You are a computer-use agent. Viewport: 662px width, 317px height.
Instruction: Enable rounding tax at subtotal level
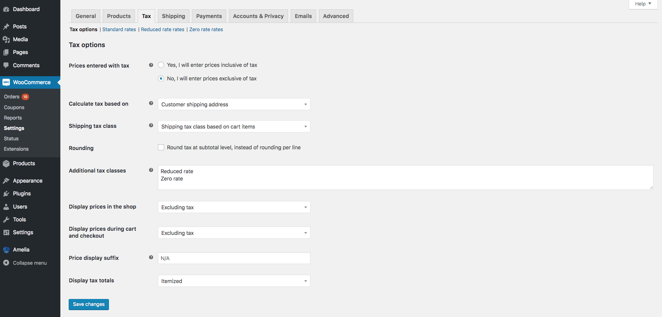coord(161,147)
